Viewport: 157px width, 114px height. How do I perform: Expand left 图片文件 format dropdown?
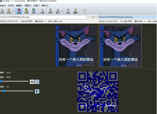[45, 21]
